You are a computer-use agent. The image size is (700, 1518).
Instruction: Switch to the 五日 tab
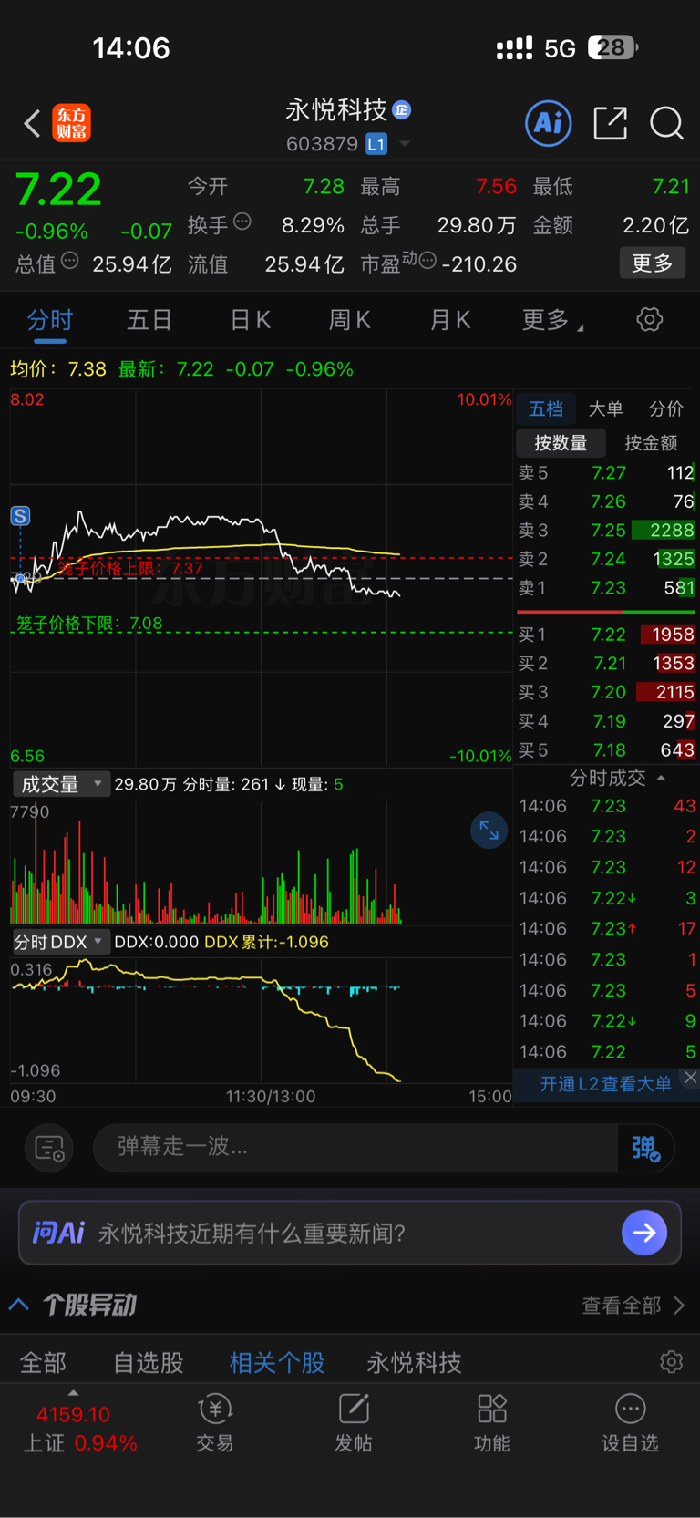pos(149,320)
